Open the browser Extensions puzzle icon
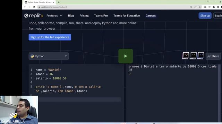The width and height of the screenshot is (222, 124). click(x=214, y=7)
